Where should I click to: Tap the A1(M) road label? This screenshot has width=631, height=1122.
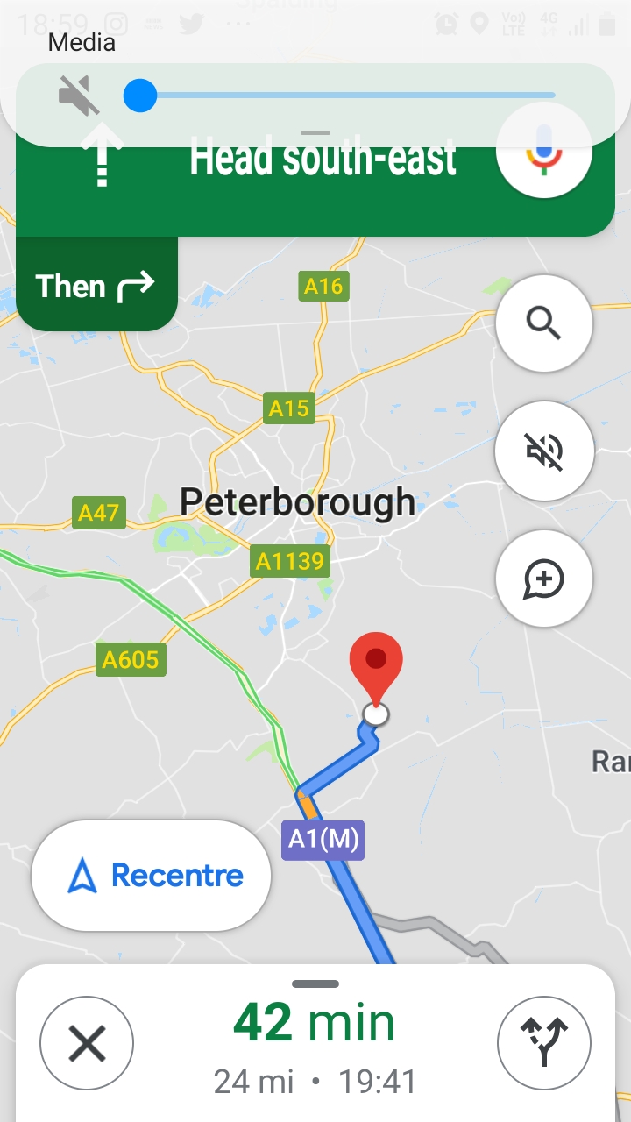(x=323, y=840)
